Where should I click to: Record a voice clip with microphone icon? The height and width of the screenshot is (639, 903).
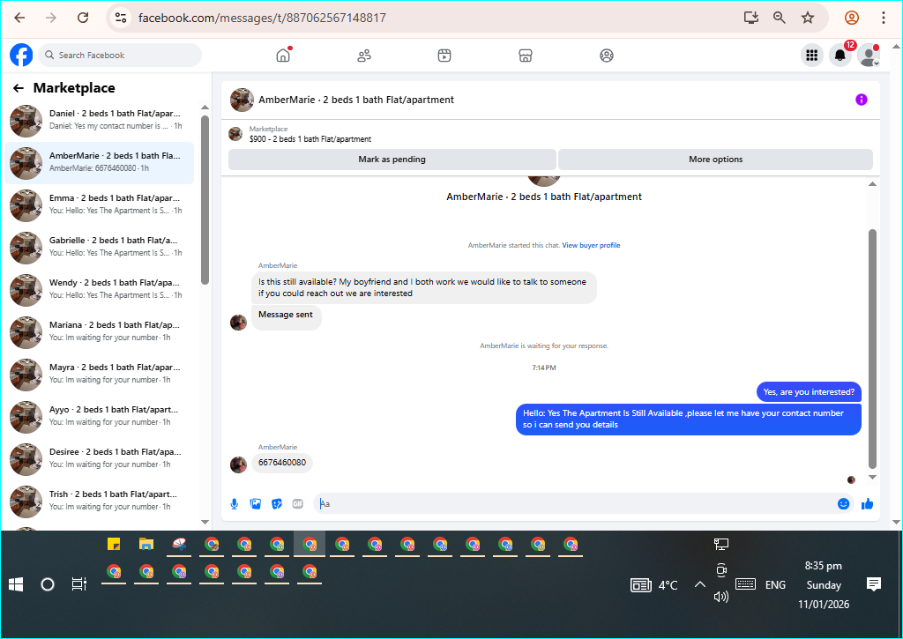pyautogui.click(x=235, y=504)
